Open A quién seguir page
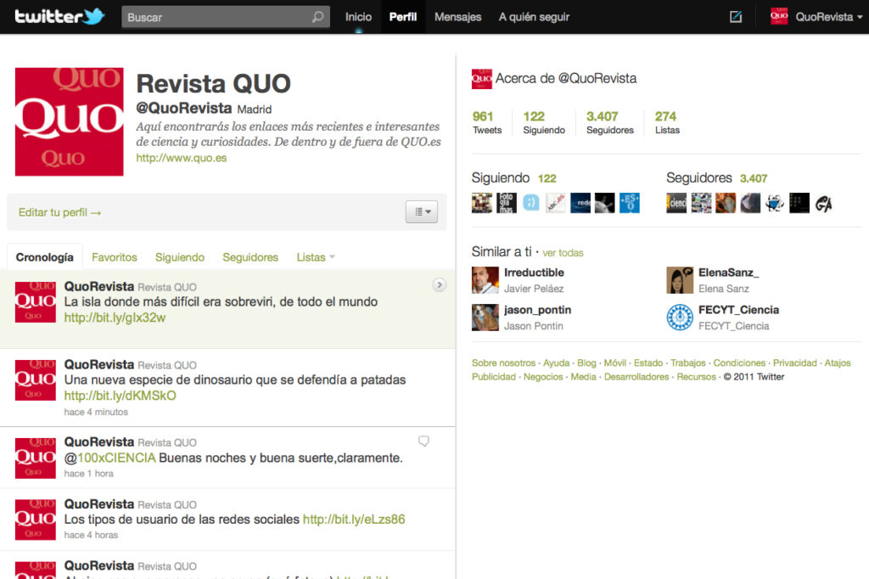The width and height of the screenshot is (869, 579). tap(534, 17)
